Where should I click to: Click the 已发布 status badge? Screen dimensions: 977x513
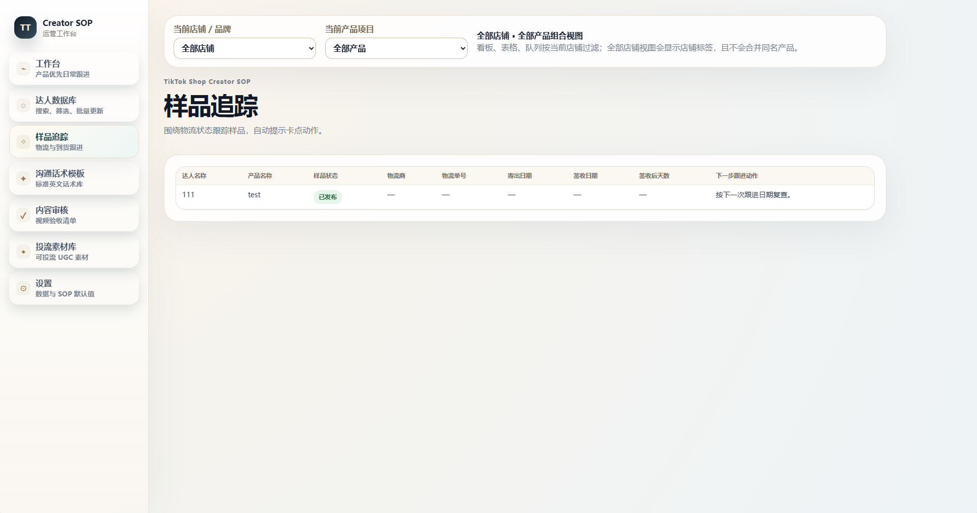pyautogui.click(x=328, y=197)
